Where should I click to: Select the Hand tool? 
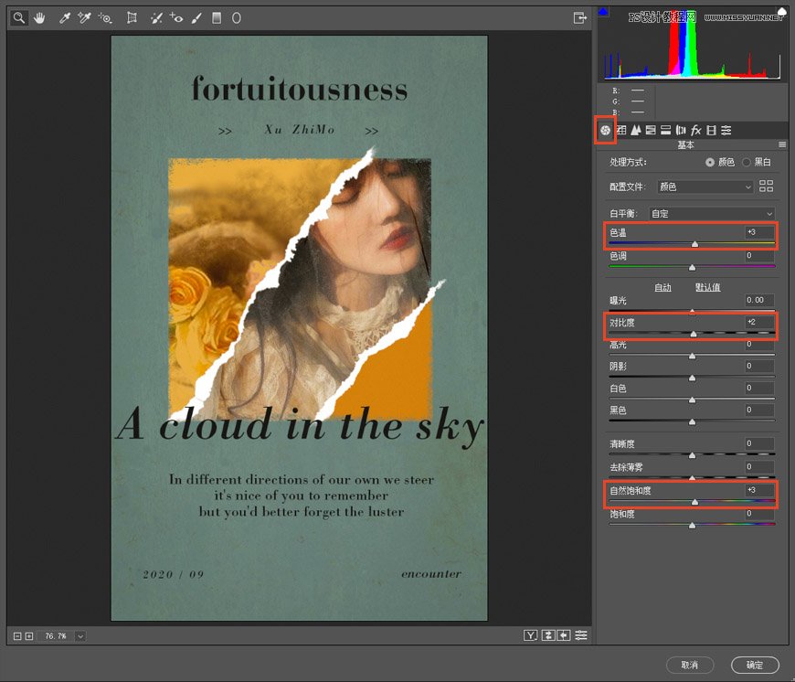point(40,17)
